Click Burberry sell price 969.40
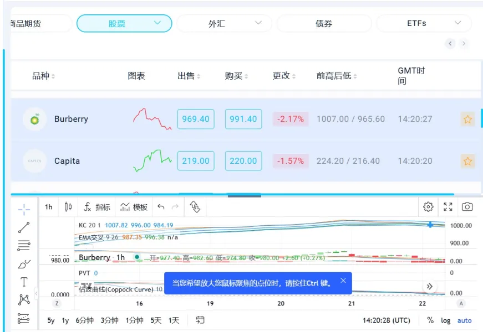Image resolution: width=483 pixels, height=332 pixels. [196, 119]
